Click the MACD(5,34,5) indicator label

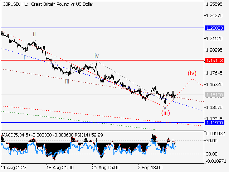click(x=16, y=135)
